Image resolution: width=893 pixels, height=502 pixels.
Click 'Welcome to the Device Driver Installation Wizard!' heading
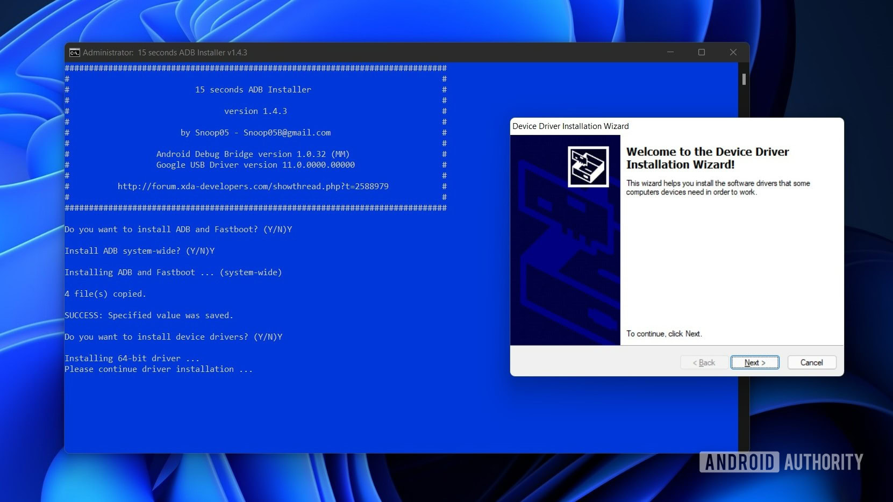click(708, 158)
